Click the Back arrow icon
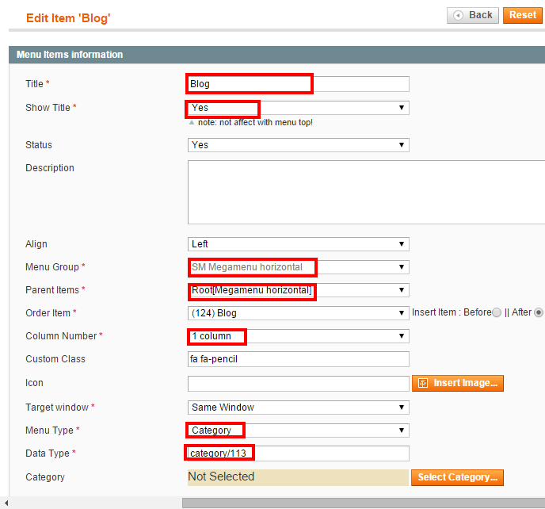The image size is (545, 509). coord(458,15)
